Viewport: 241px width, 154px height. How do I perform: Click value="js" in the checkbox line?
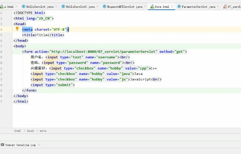pyautogui.click(x=117, y=79)
